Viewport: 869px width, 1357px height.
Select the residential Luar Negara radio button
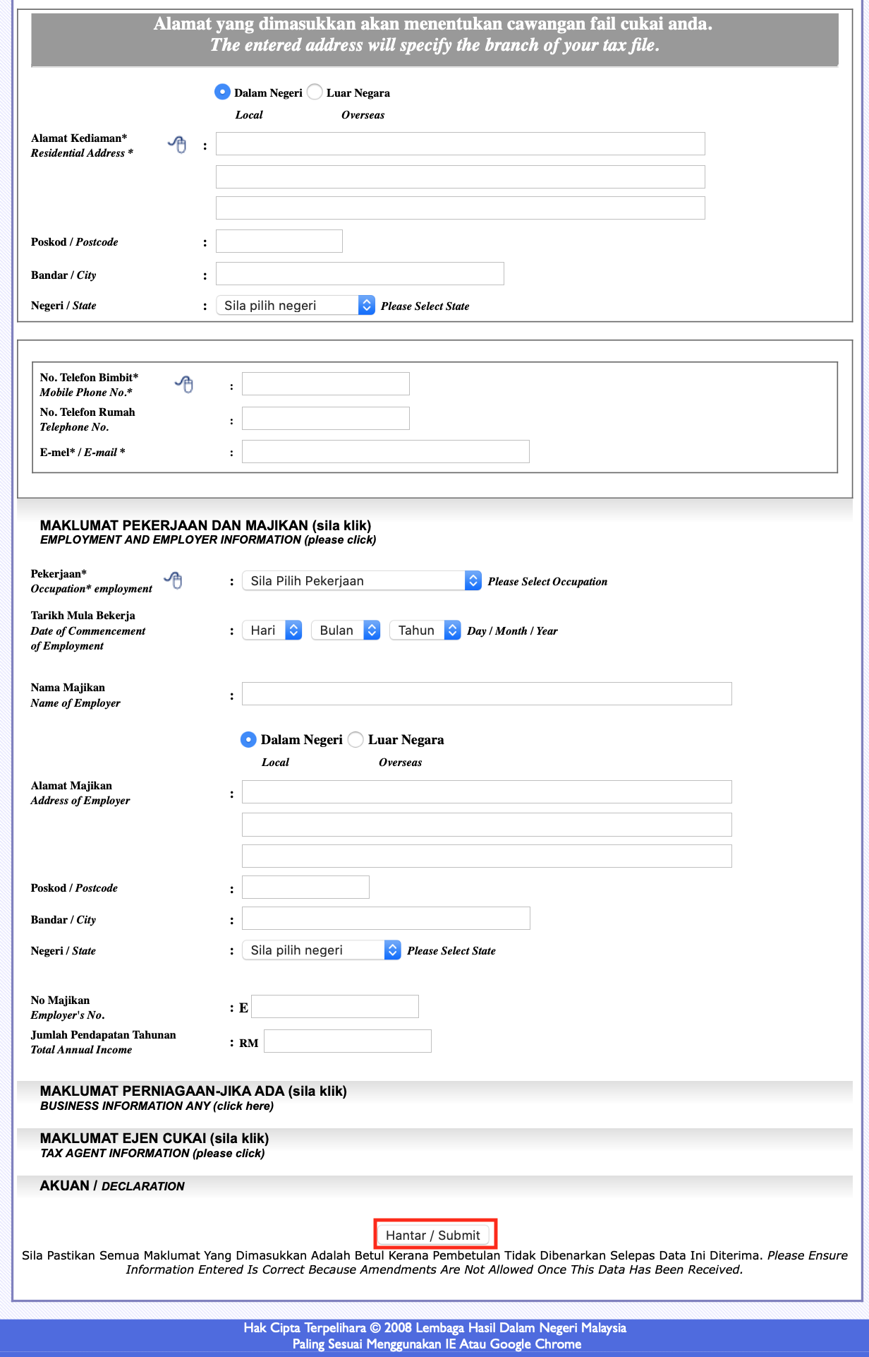pyautogui.click(x=315, y=92)
